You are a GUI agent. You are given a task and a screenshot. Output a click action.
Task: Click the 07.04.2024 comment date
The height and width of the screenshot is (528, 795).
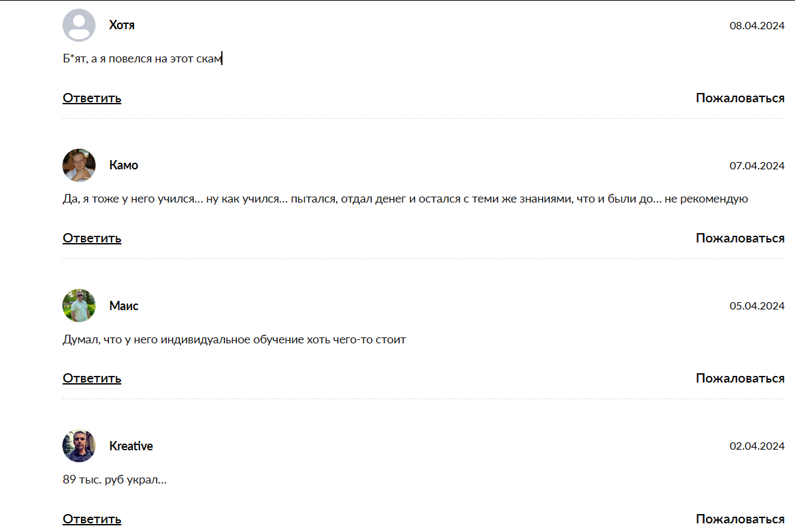click(757, 166)
